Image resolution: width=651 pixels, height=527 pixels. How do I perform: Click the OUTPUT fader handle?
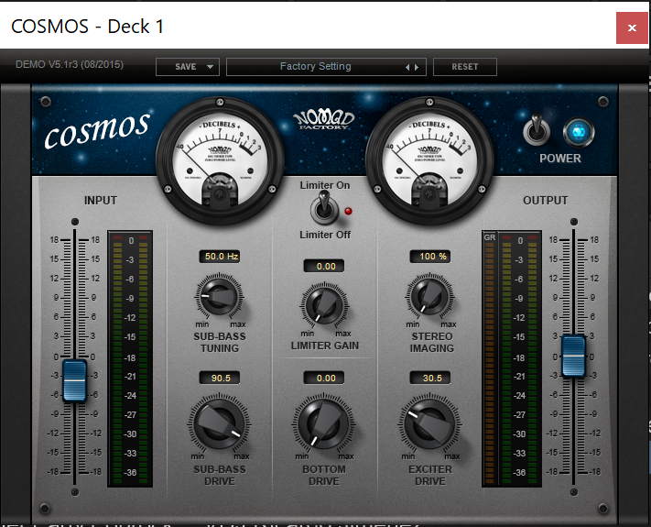point(573,357)
